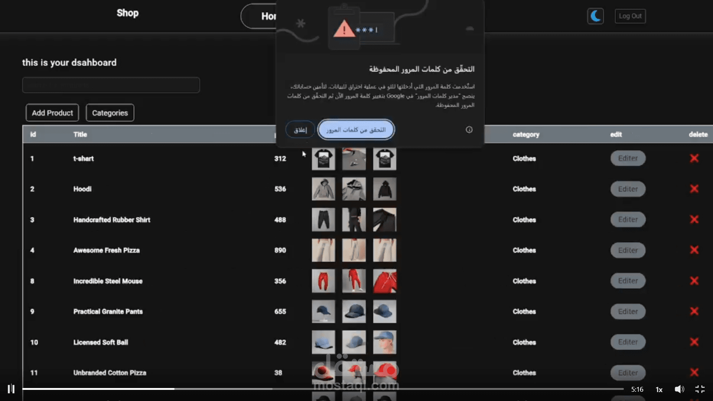Screen dimensions: 713x401
Task: Seek on the video progress bar
Action: point(323,389)
